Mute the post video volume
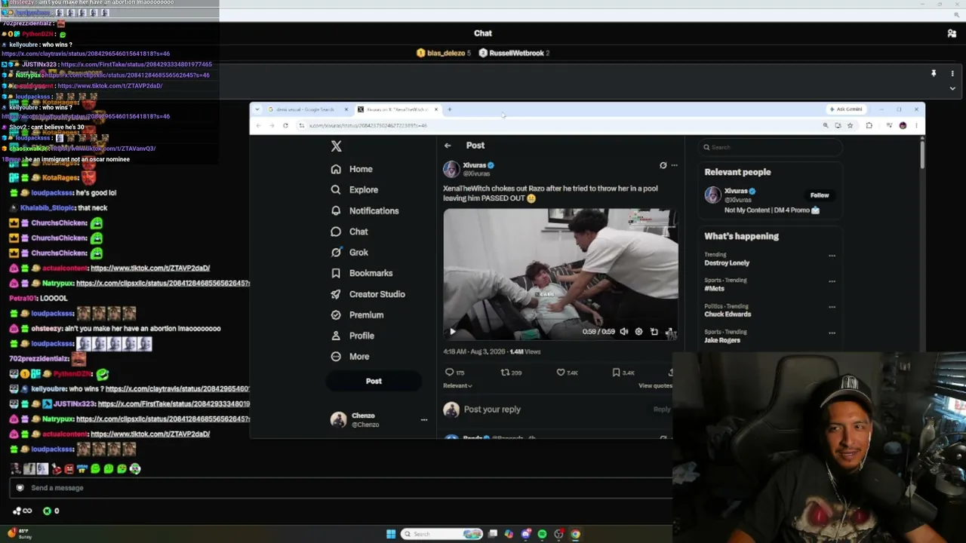This screenshot has width=966, height=543. coord(624,332)
